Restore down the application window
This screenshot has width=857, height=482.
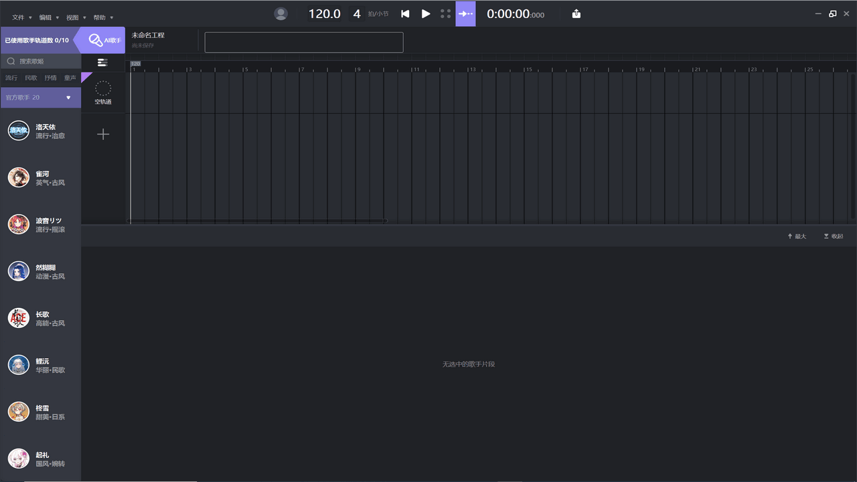click(x=832, y=13)
